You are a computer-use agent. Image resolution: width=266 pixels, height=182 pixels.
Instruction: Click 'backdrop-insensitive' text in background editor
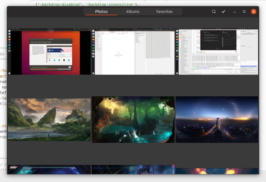coord(111,4)
